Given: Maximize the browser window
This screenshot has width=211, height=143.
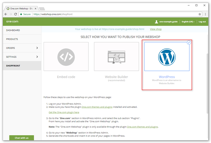Looking at the screenshot, I should (x=197, y=5).
